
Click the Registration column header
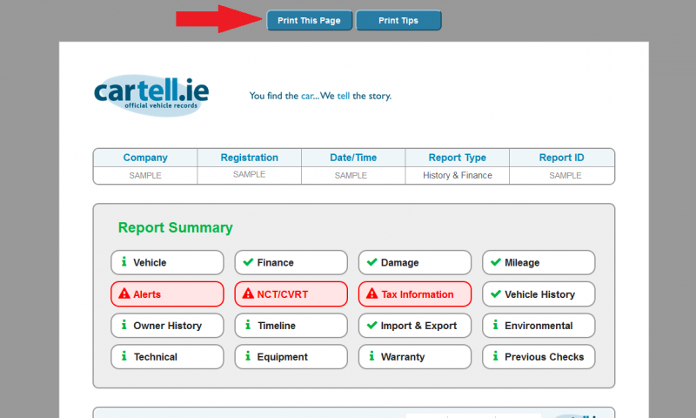tap(250, 158)
